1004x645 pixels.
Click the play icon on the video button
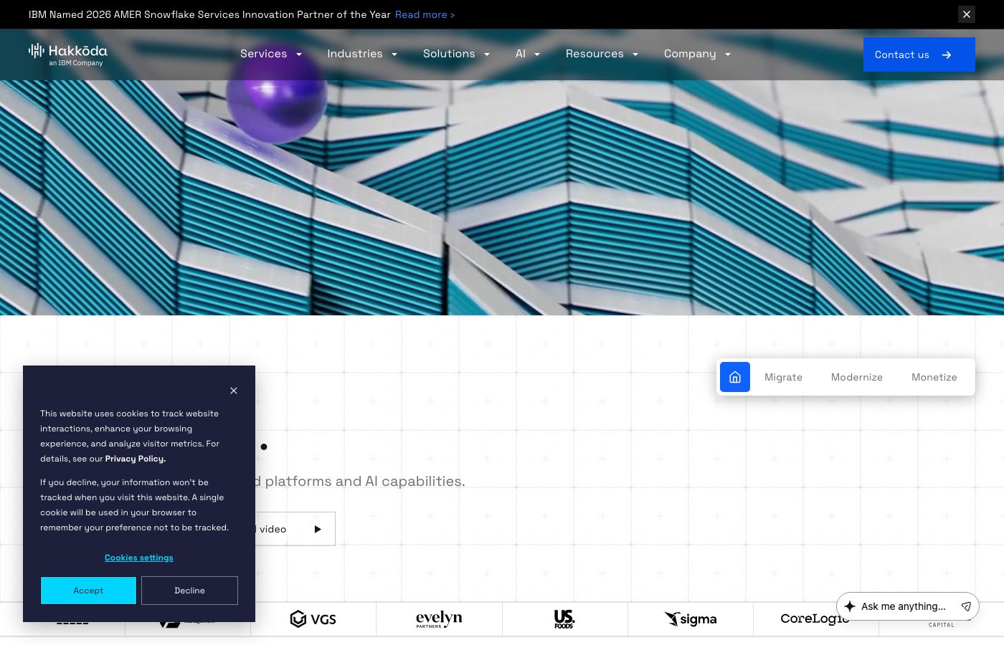click(318, 529)
